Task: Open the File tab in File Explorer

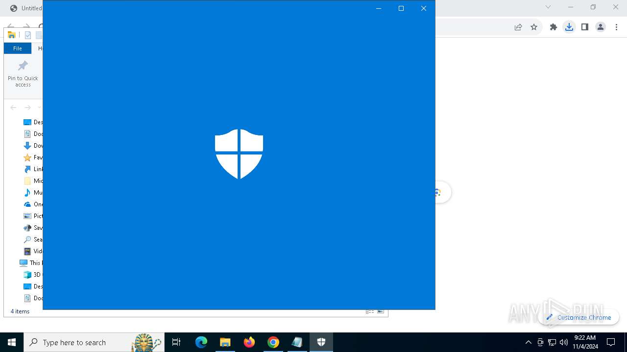Action: pos(18,48)
